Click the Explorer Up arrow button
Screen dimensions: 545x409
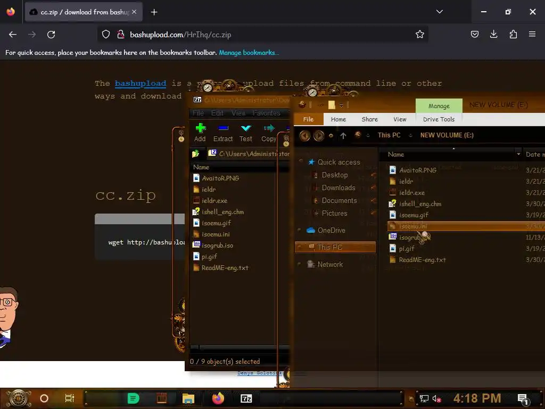343,136
